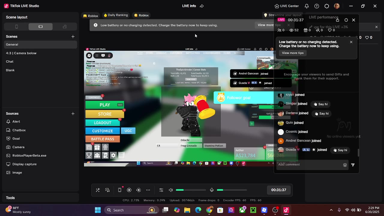Click the Windows taskbar Search box
Image resolution: width=384 pixels, height=216 pixels.
[x=131, y=210]
